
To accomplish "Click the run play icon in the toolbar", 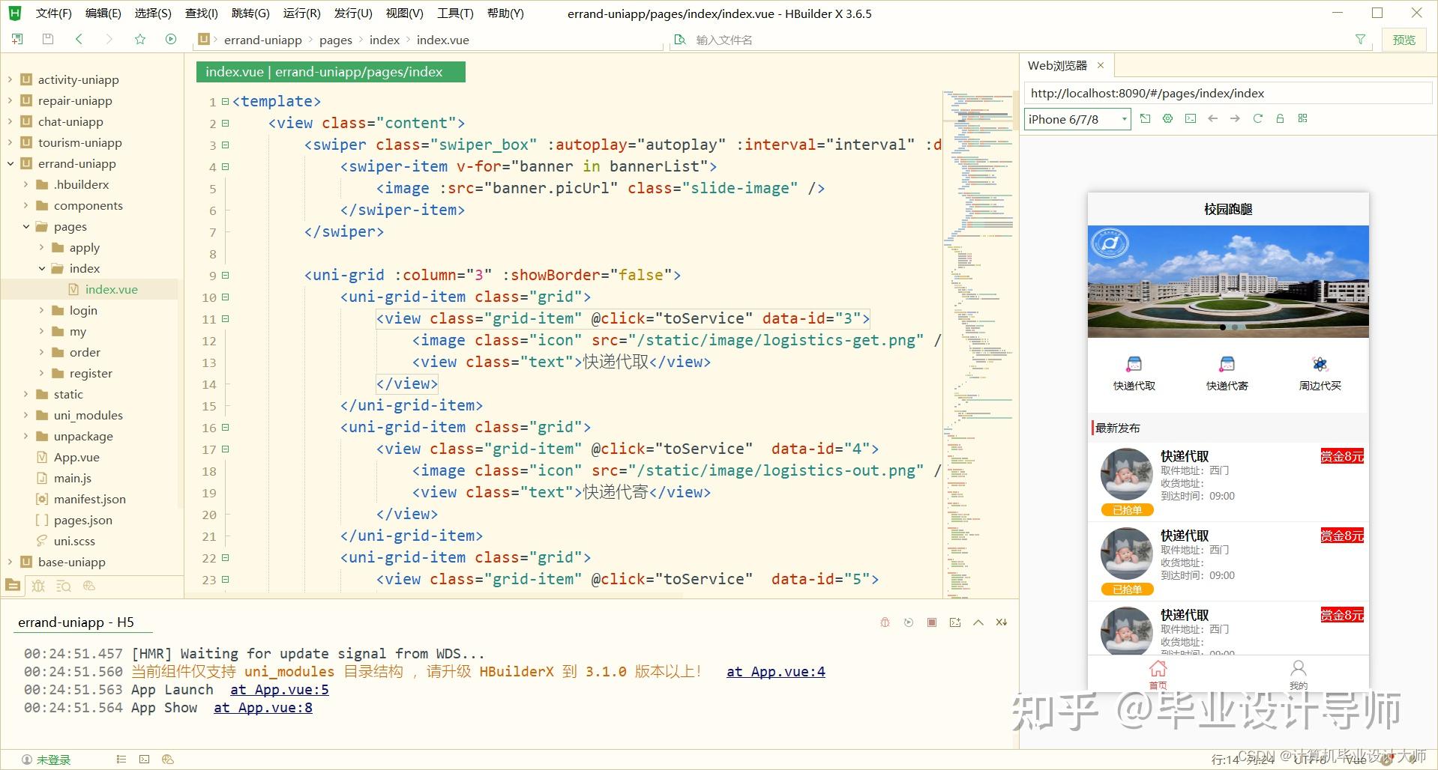I will pos(171,39).
